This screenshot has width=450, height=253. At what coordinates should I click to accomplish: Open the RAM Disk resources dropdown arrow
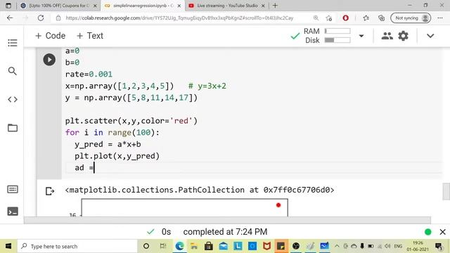click(x=361, y=36)
